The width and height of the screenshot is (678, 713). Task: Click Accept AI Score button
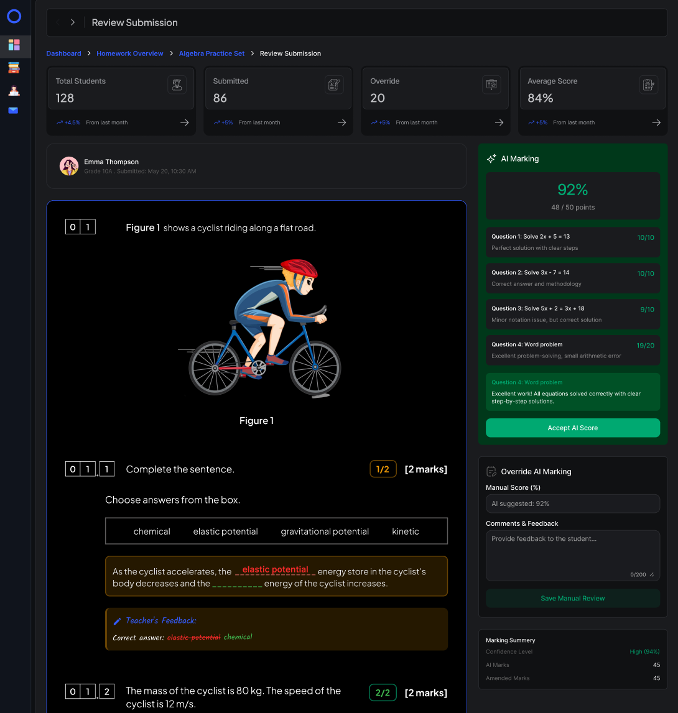point(572,428)
